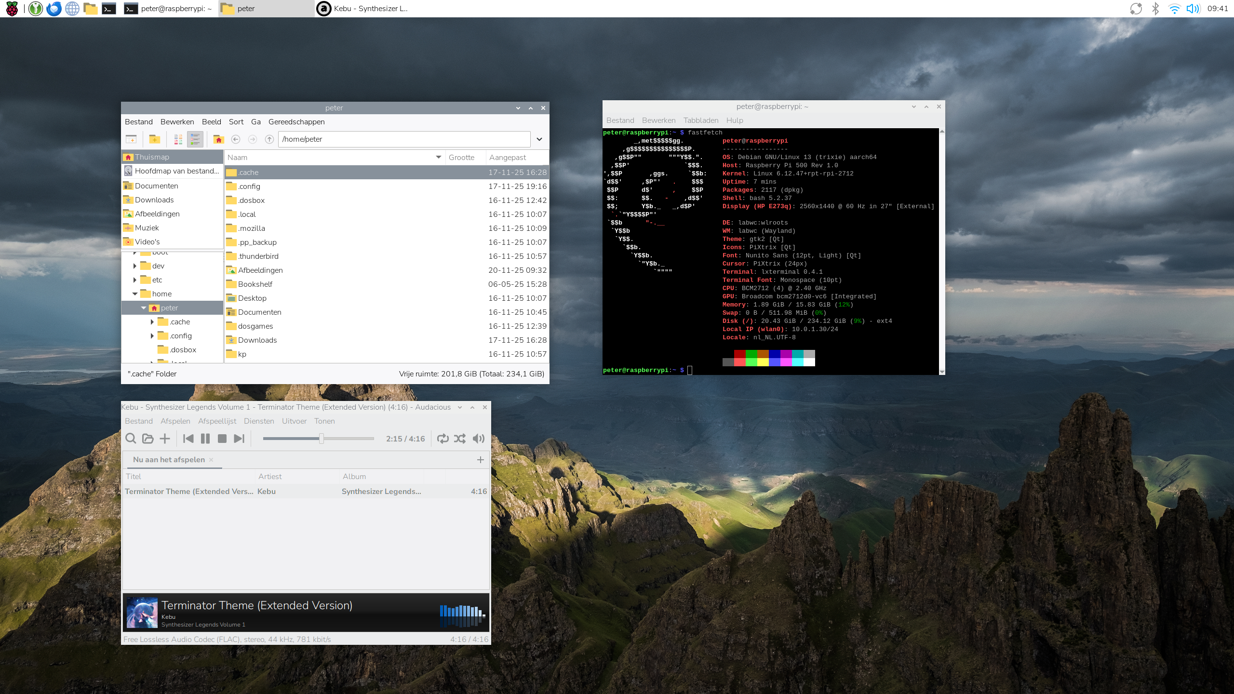The width and height of the screenshot is (1234, 694).
Task: Click the Home folder icon in toolbar
Action: (219, 139)
